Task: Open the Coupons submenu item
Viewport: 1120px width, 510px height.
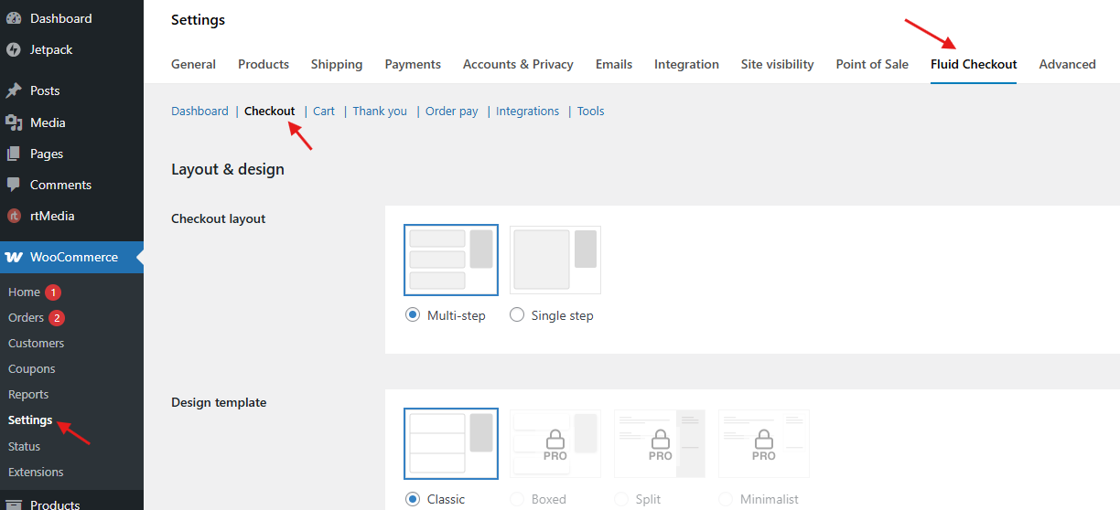Action: coord(32,369)
